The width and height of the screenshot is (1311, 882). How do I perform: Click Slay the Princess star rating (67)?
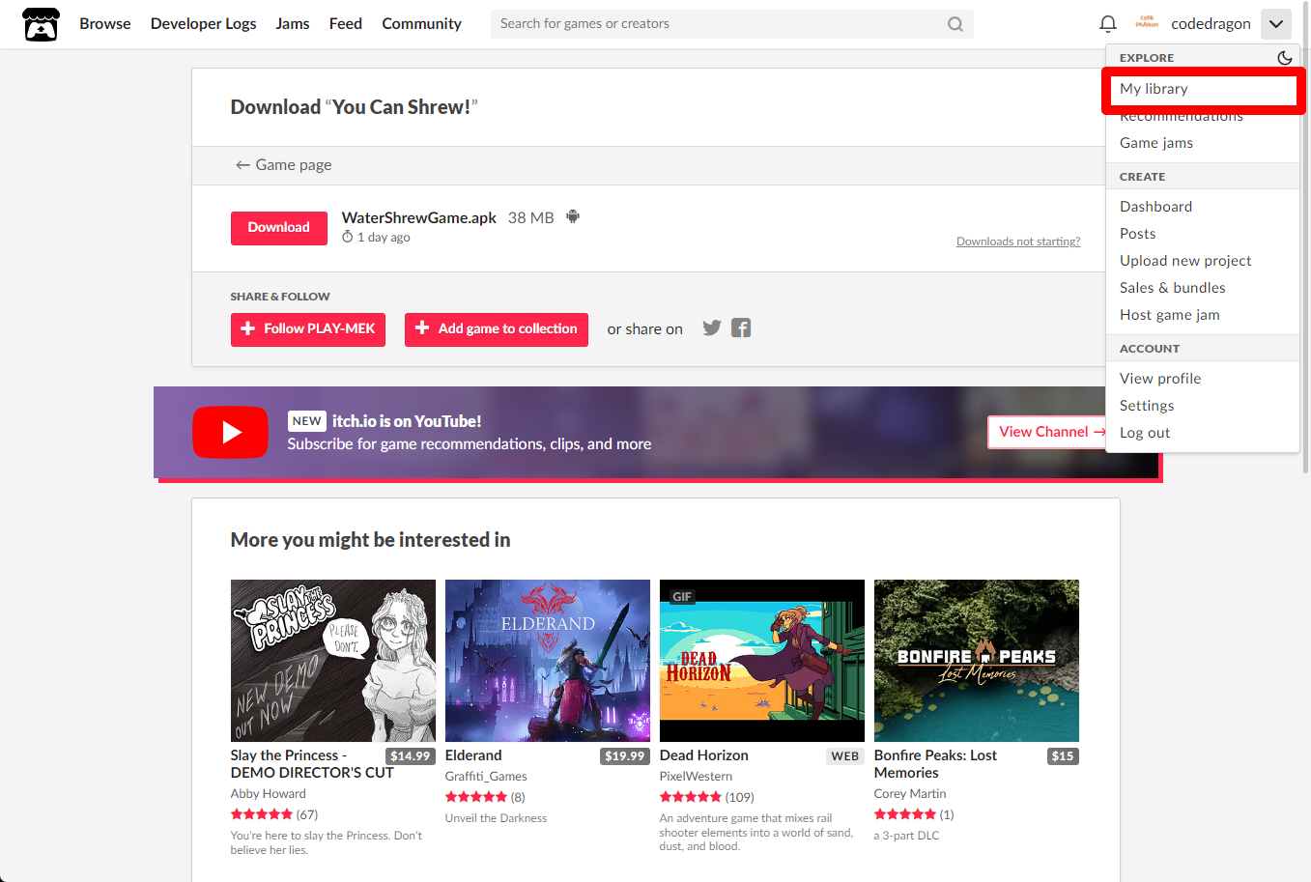click(x=274, y=814)
